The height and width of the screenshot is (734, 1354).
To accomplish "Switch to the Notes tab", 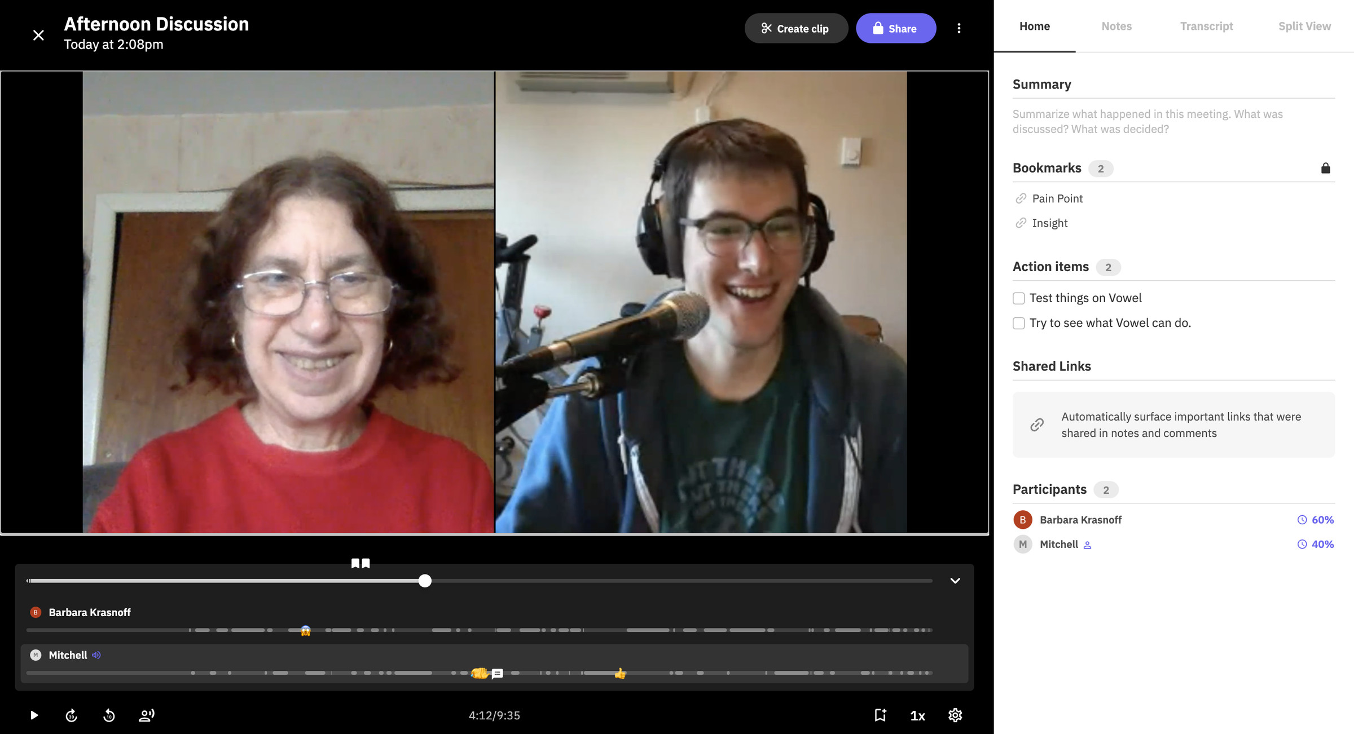I will coord(1116,26).
